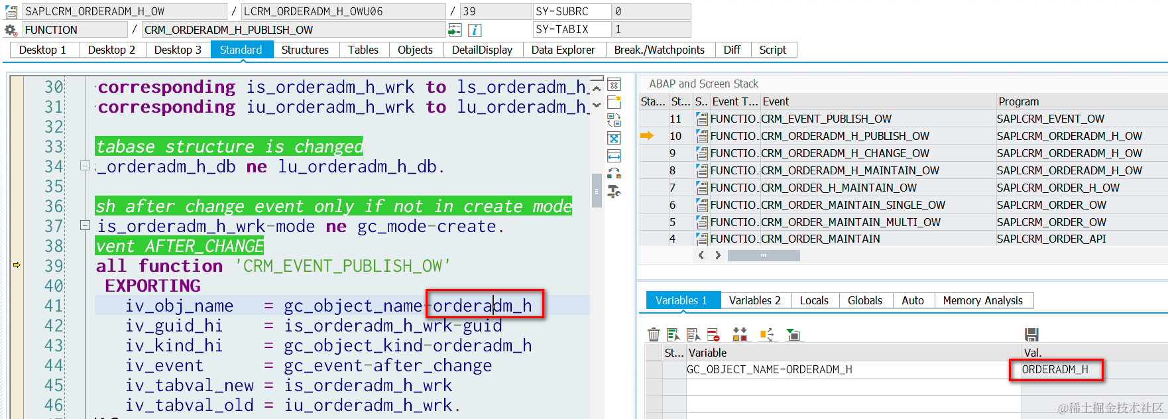Open the Script tab
This screenshot has height=419, width=1168.
click(773, 50)
